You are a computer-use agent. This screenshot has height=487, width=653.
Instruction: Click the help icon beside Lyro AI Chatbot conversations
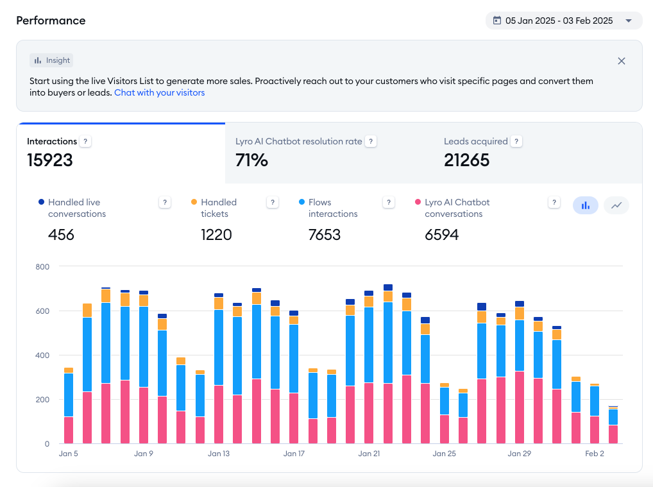554,202
